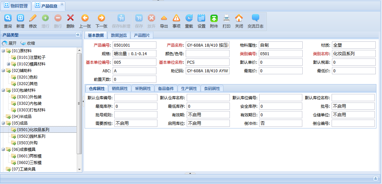The height and width of the screenshot is (184, 382).
Task: Click the 导出 (Export) toolbar icon
Action: (164, 18)
